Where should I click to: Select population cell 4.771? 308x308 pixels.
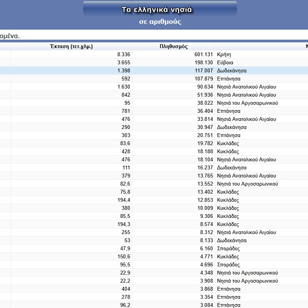pos(206,256)
